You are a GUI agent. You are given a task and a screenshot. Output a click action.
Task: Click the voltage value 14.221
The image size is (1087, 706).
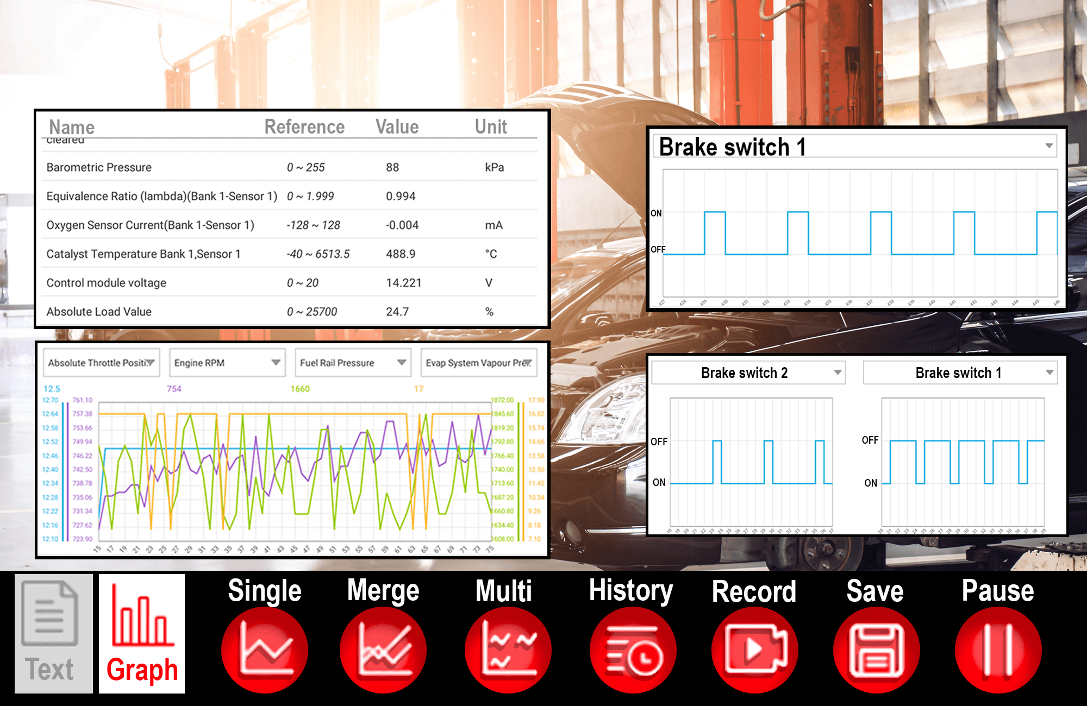(403, 282)
